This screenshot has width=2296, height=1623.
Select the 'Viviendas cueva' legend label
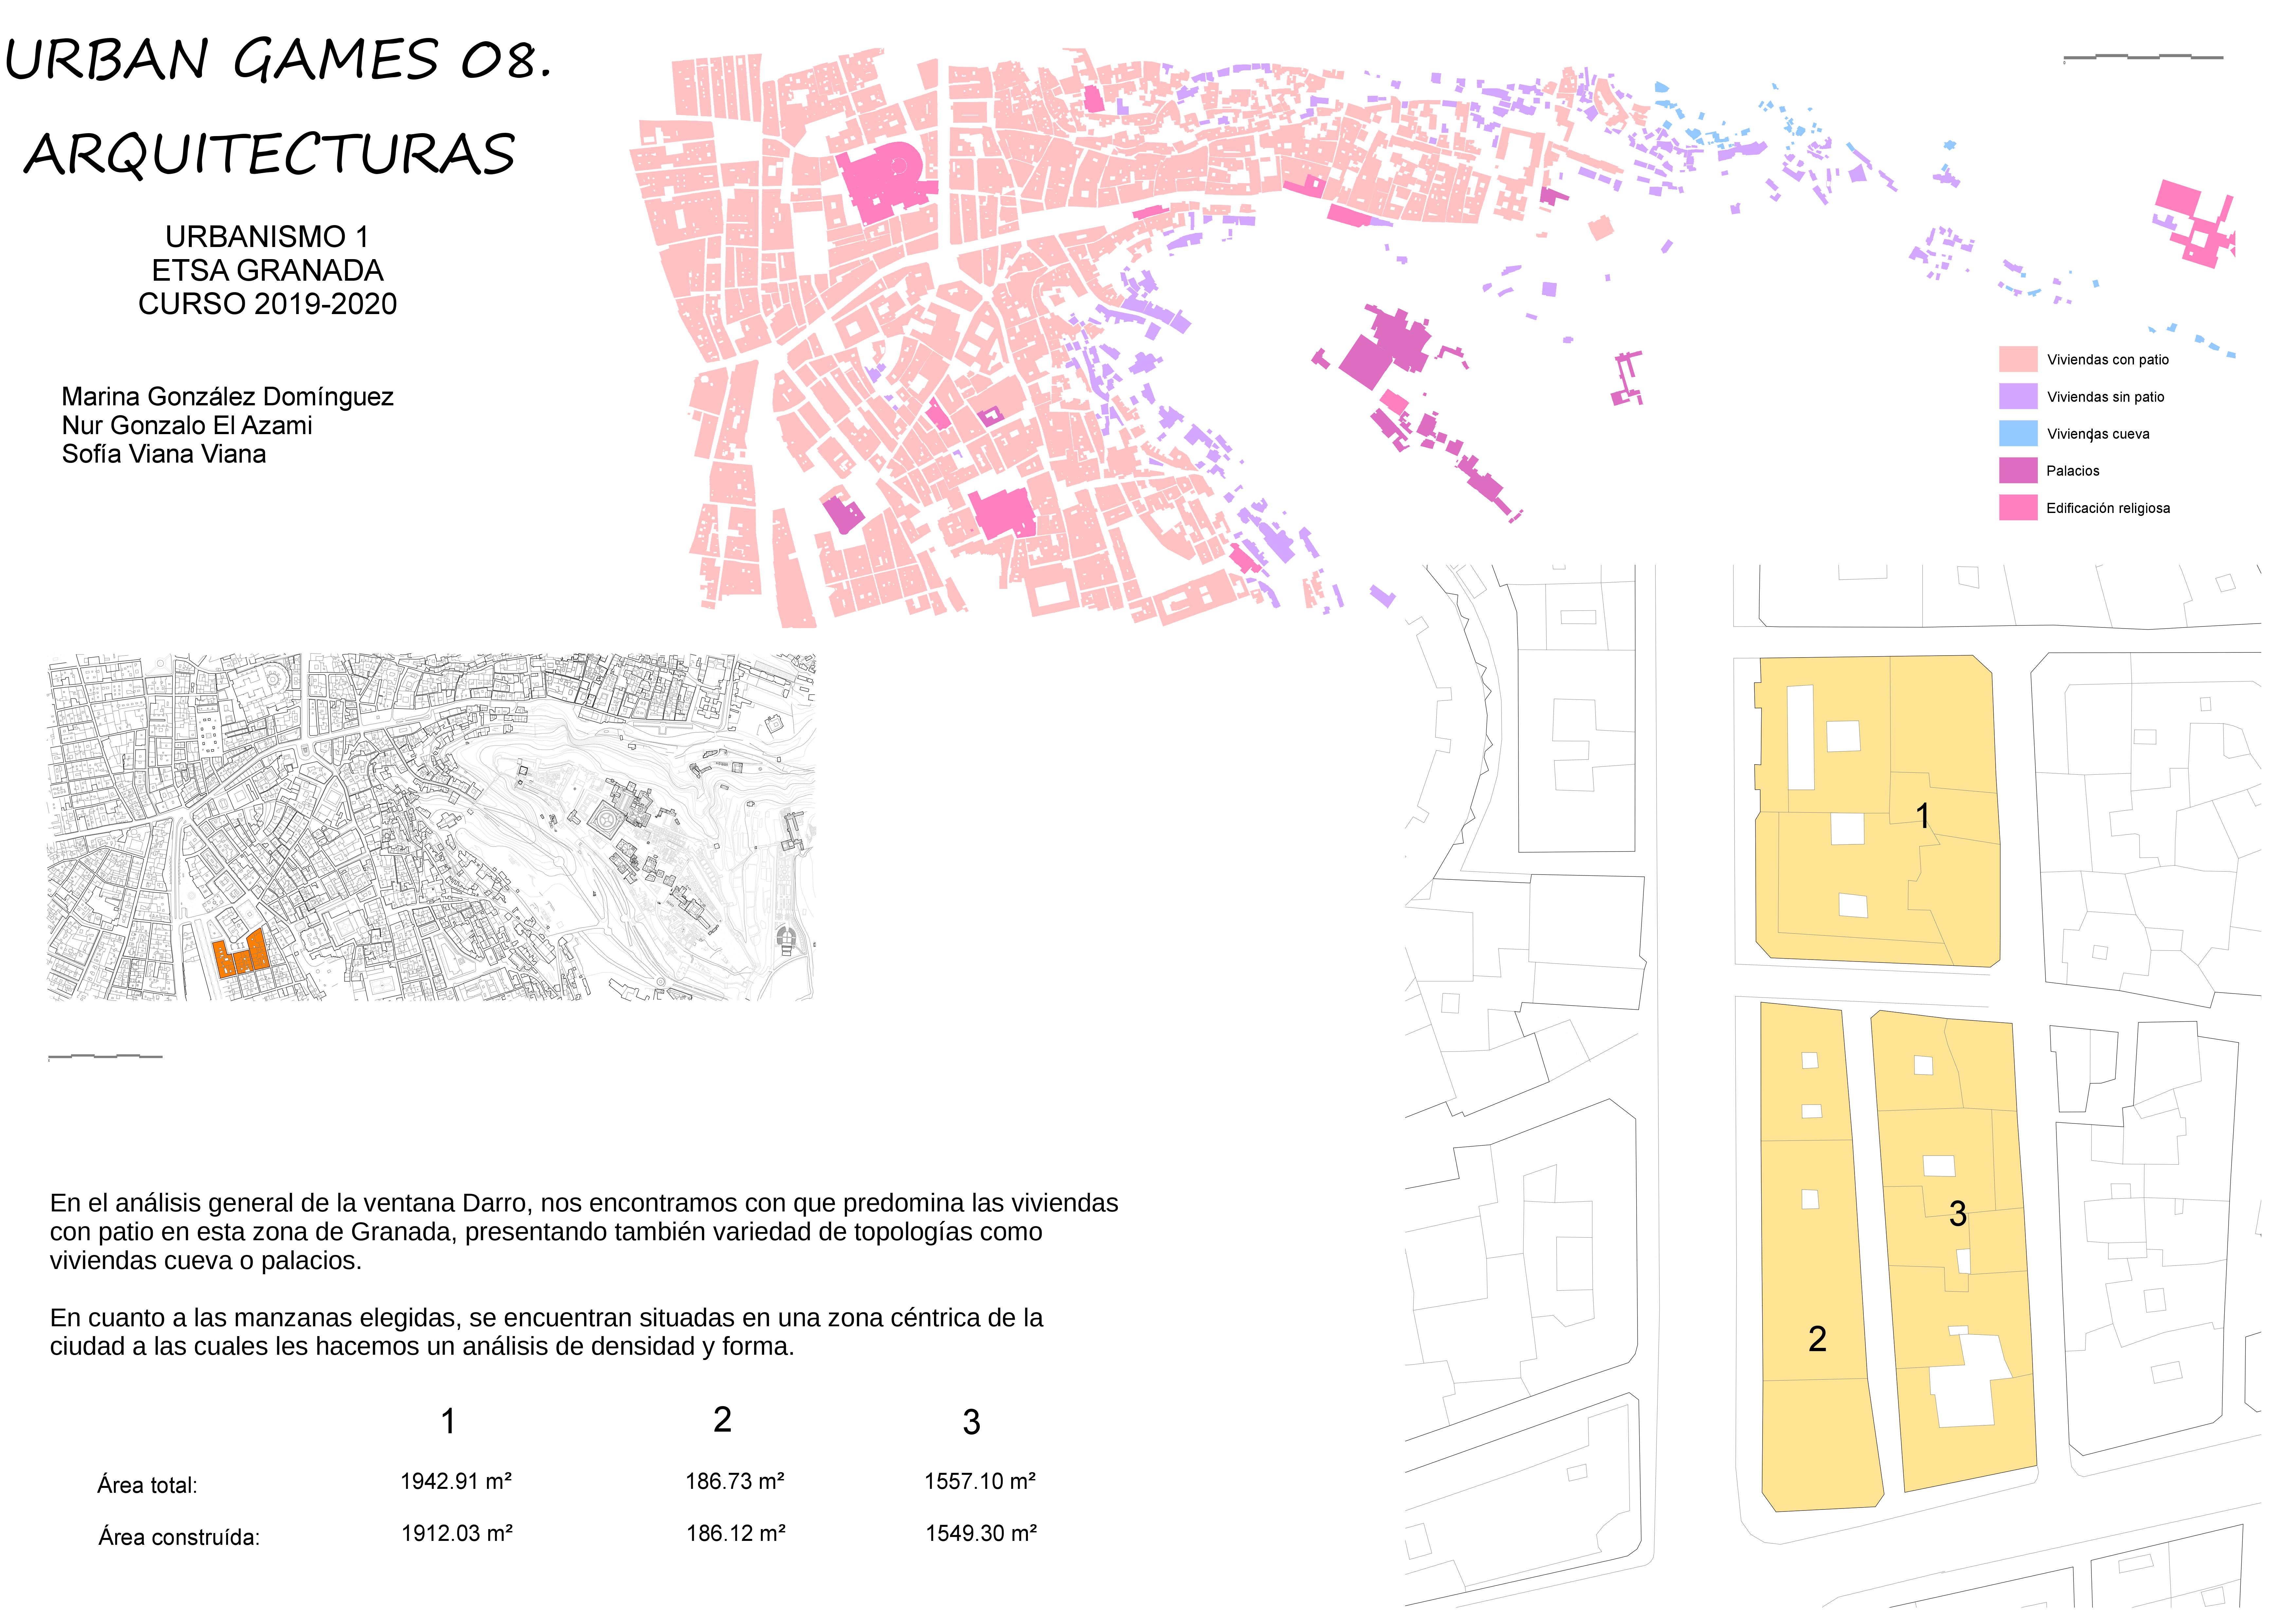(2098, 434)
